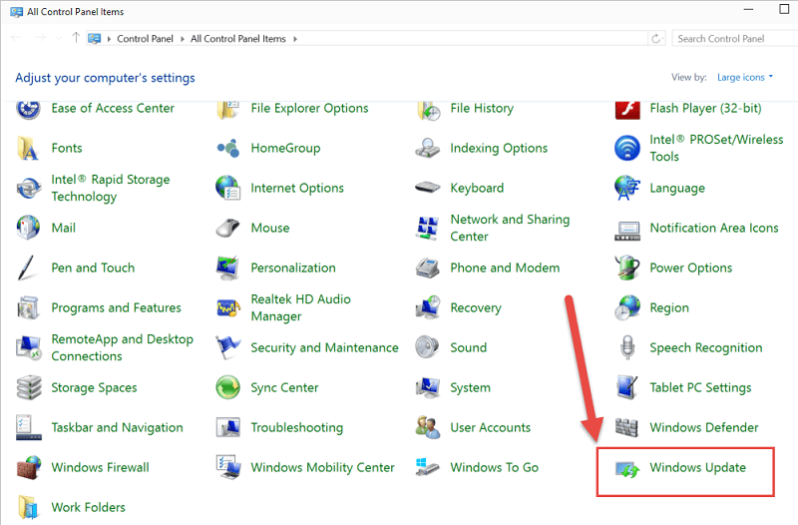The height and width of the screenshot is (525, 798).
Task: Open the File History link
Action: 482,108
